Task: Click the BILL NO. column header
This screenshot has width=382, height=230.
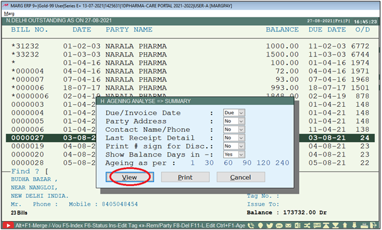Action: click(30, 30)
